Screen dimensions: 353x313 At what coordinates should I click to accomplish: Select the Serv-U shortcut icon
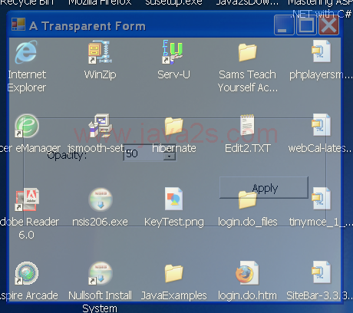coord(173,52)
